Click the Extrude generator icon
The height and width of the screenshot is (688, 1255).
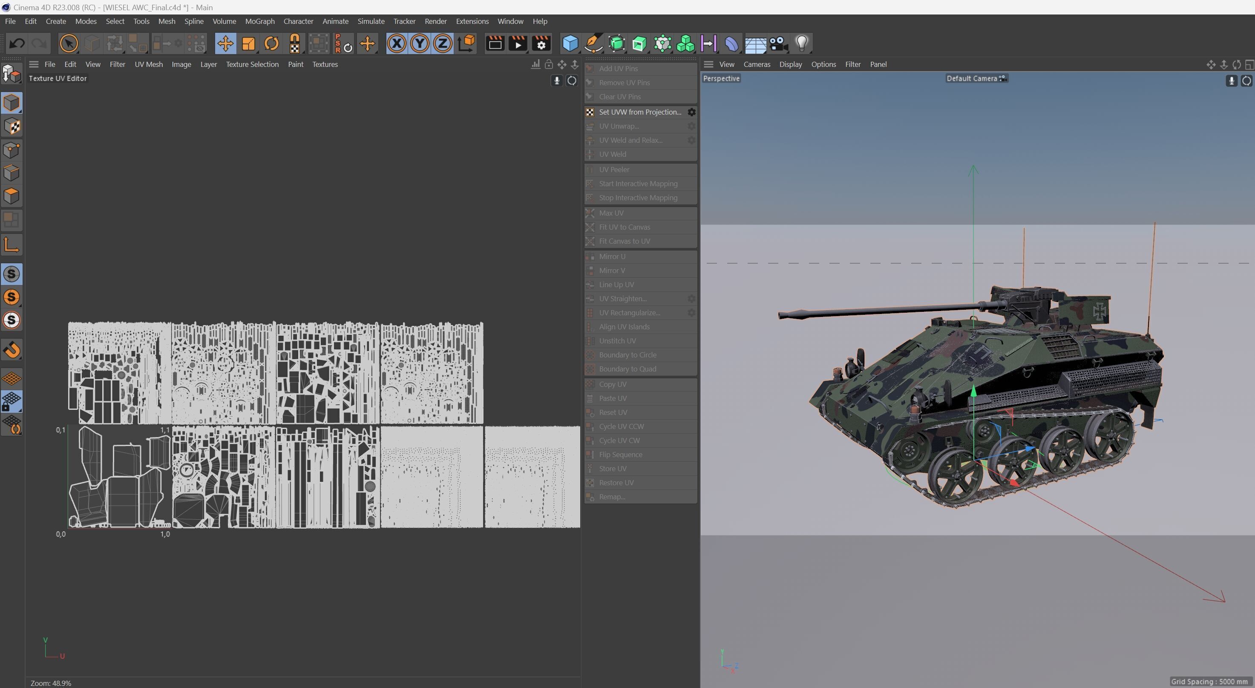[x=639, y=44]
